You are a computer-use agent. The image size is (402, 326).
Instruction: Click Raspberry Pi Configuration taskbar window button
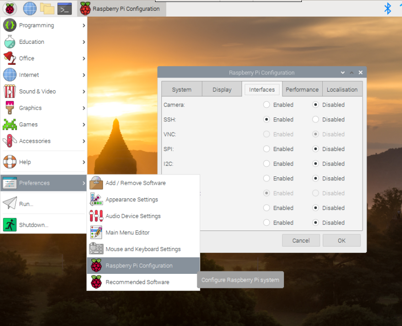[x=122, y=9]
